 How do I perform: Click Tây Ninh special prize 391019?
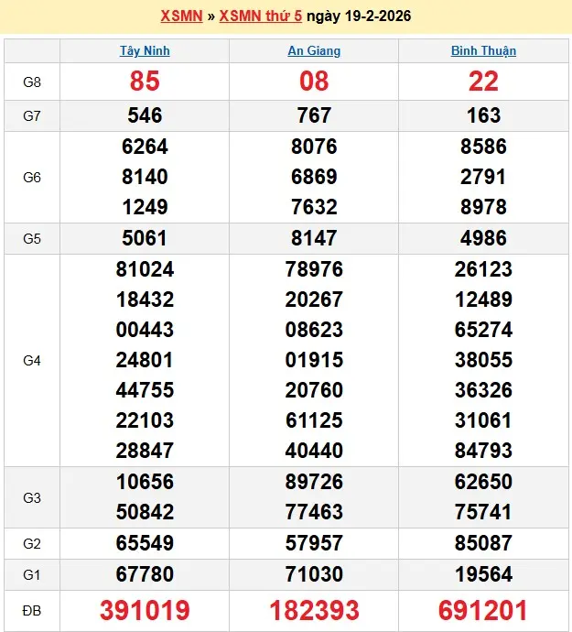coord(145,611)
